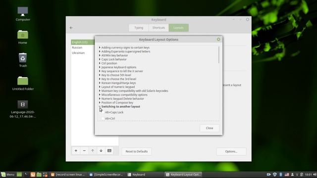Image resolution: width=317 pixels, height=178 pixels.
Task: Select the Language-2020 video file icon
Action: coord(23,109)
